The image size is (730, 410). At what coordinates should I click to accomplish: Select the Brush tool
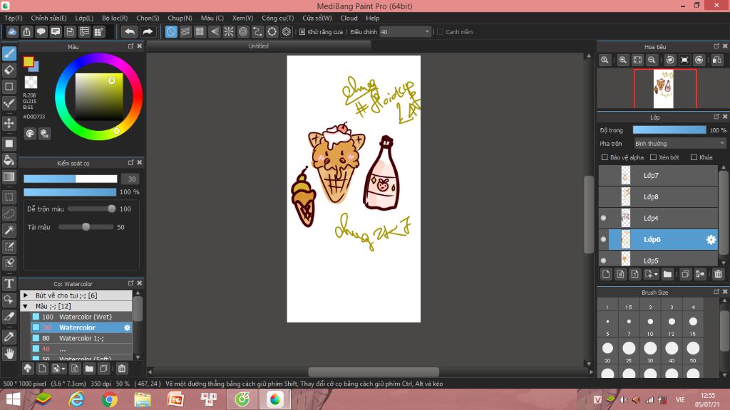click(x=9, y=53)
